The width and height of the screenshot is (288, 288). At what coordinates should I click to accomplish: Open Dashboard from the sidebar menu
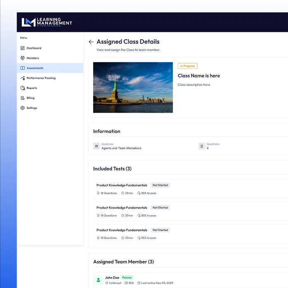(x=50, y=48)
